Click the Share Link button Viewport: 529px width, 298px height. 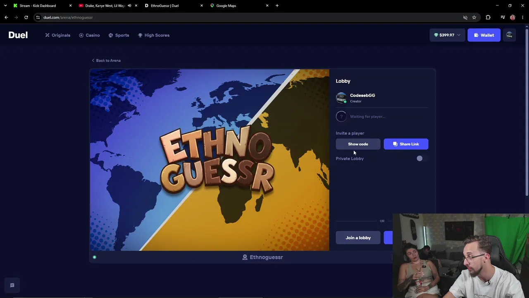406,144
